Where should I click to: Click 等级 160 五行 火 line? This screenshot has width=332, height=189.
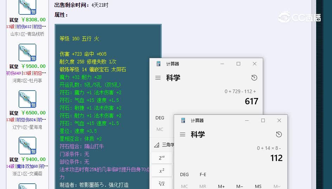(79, 38)
